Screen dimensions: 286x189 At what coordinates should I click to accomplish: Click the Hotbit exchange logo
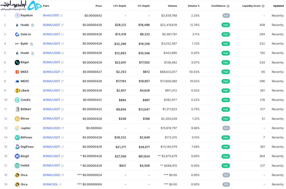pyautogui.click(x=17, y=166)
